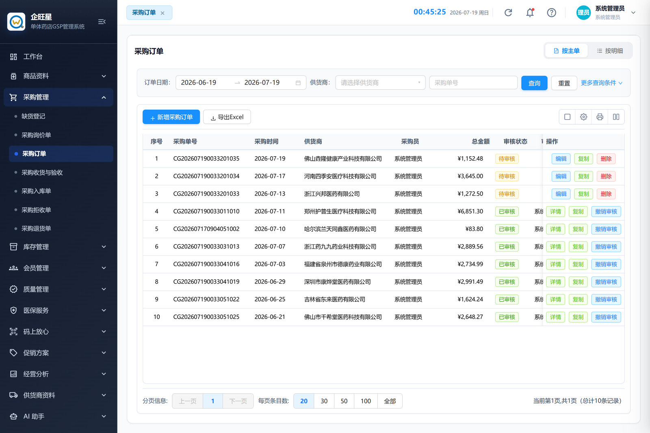This screenshot has height=433, width=650.
Task: Expand 促销方案 menu
Action: [58, 353]
